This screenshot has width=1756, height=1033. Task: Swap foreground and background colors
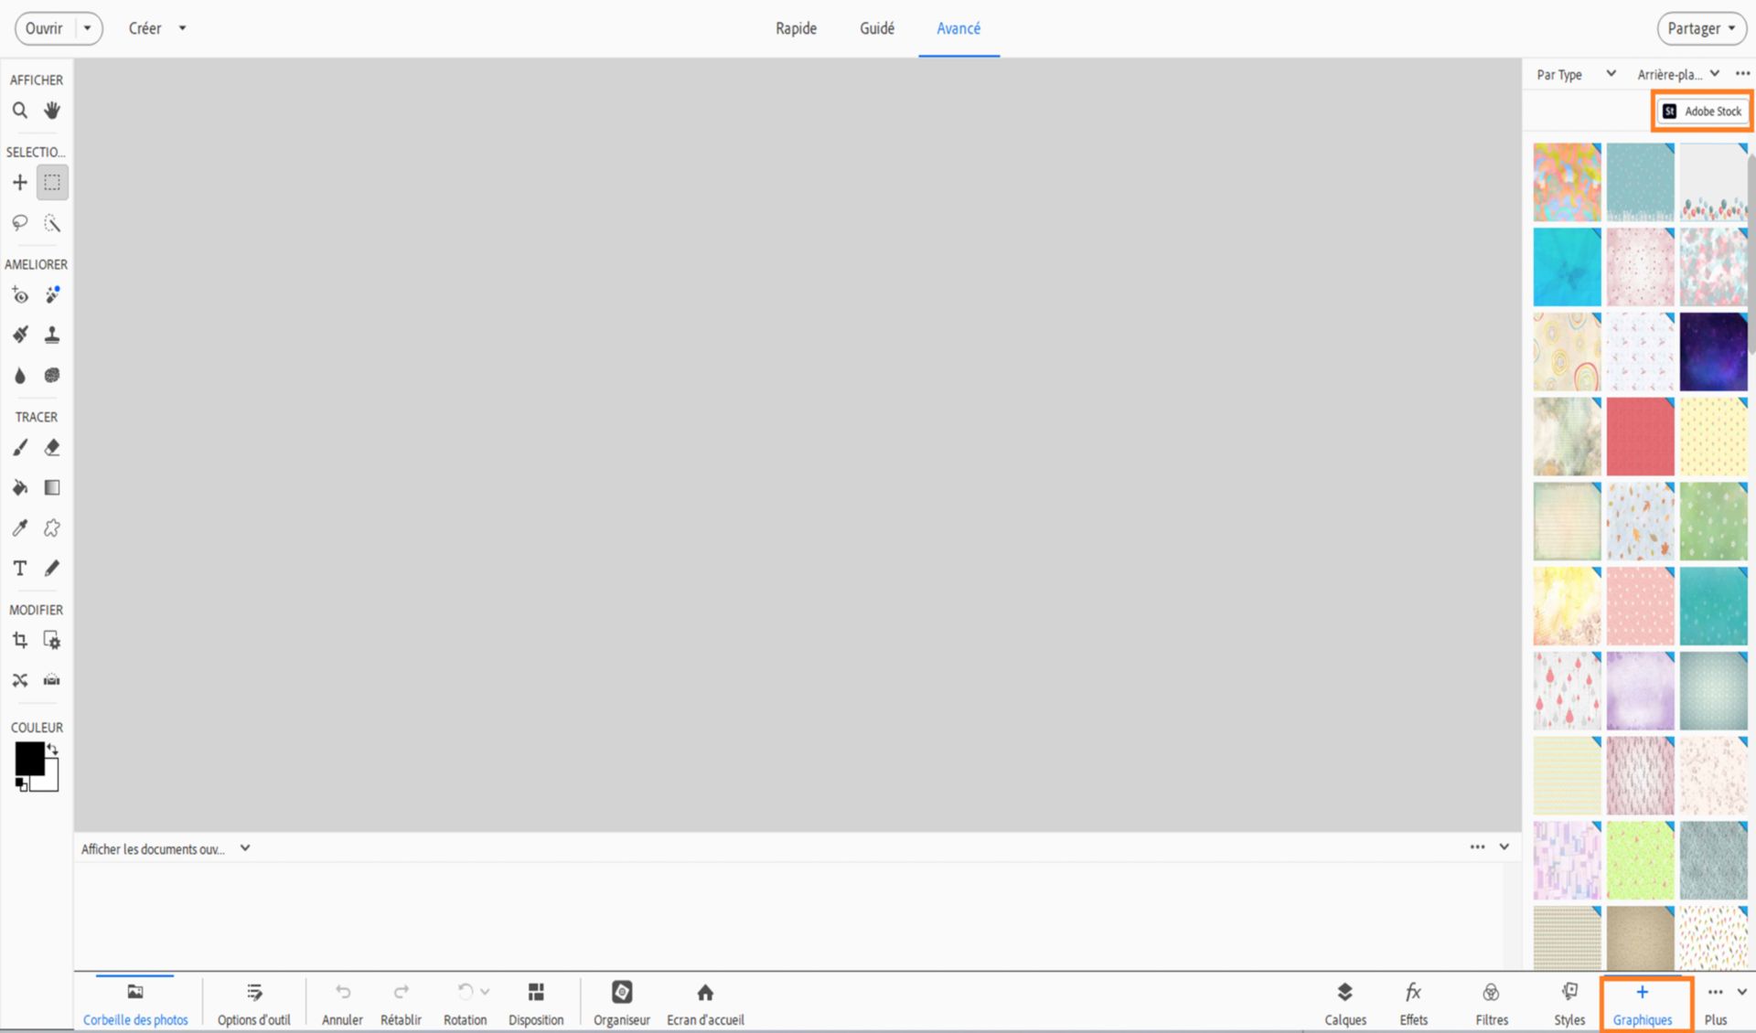(x=53, y=750)
